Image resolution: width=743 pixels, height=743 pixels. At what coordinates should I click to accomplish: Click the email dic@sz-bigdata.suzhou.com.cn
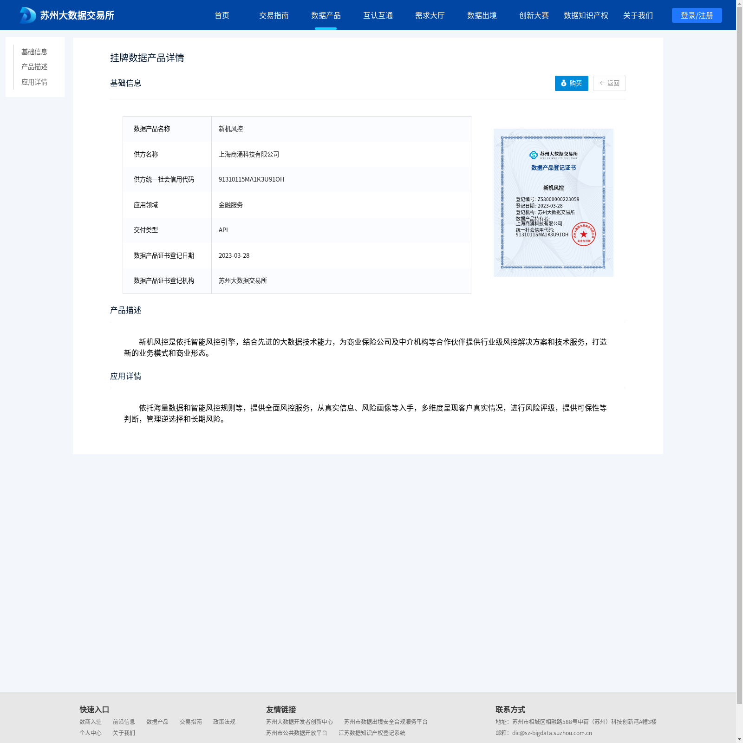click(x=552, y=733)
